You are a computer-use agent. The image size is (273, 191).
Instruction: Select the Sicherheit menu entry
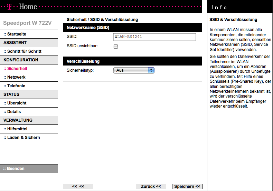point(15,68)
